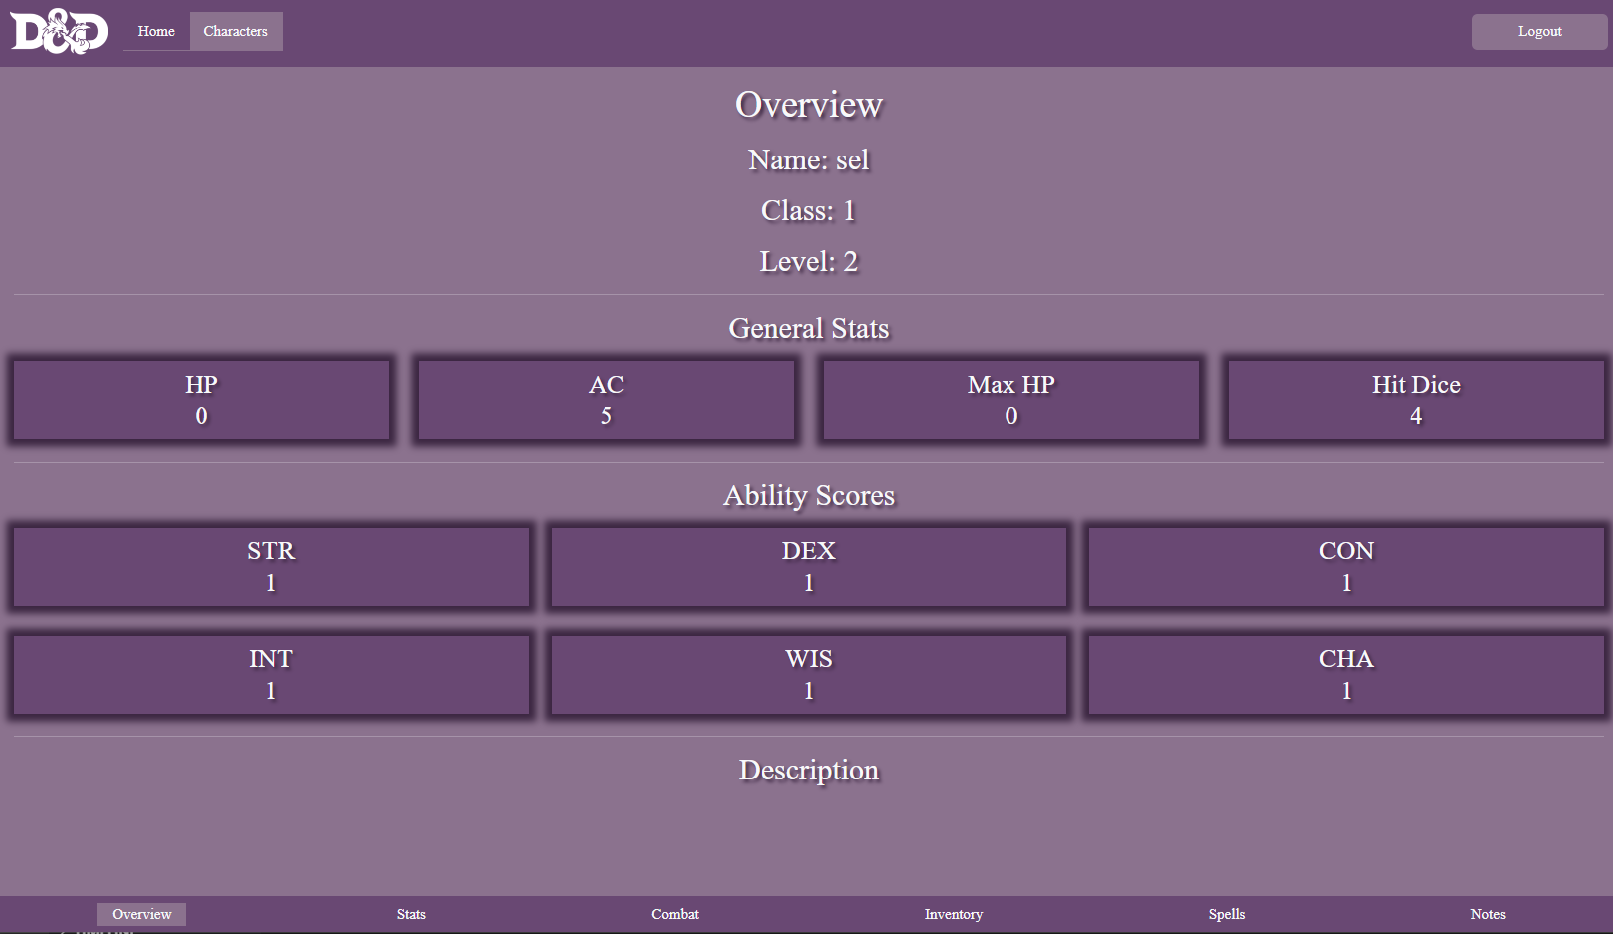The height and width of the screenshot is (934, 1613).
Task: Click the WIS ability score box
Action: click(808, 675)
